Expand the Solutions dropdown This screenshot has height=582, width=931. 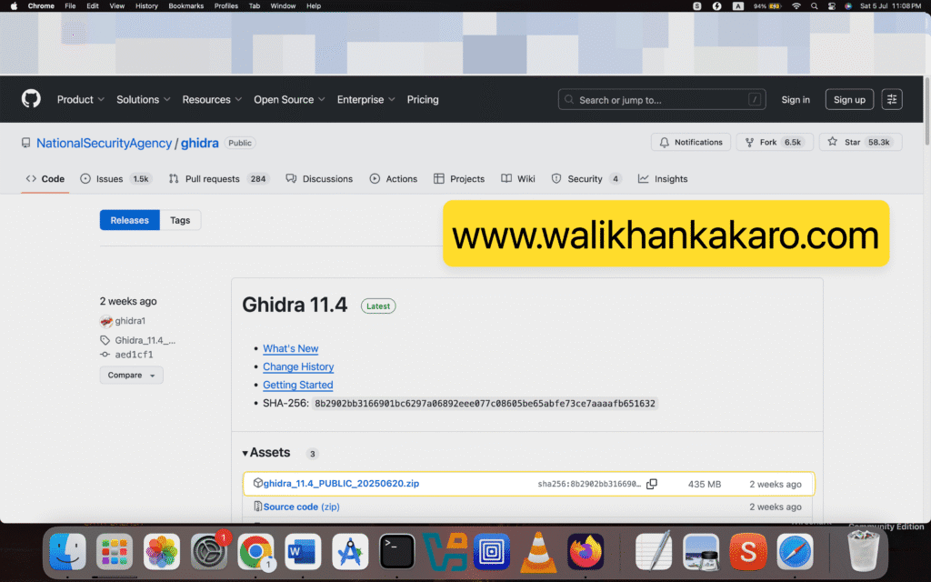coord(143,100)
